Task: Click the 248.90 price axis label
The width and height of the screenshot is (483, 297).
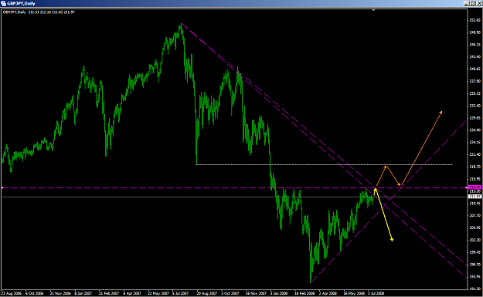Action: pyautogui.click(x=474, y=32)
